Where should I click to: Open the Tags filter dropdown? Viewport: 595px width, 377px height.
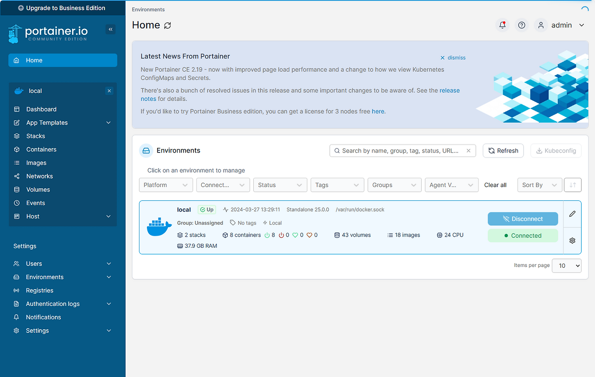coord(337,185)
